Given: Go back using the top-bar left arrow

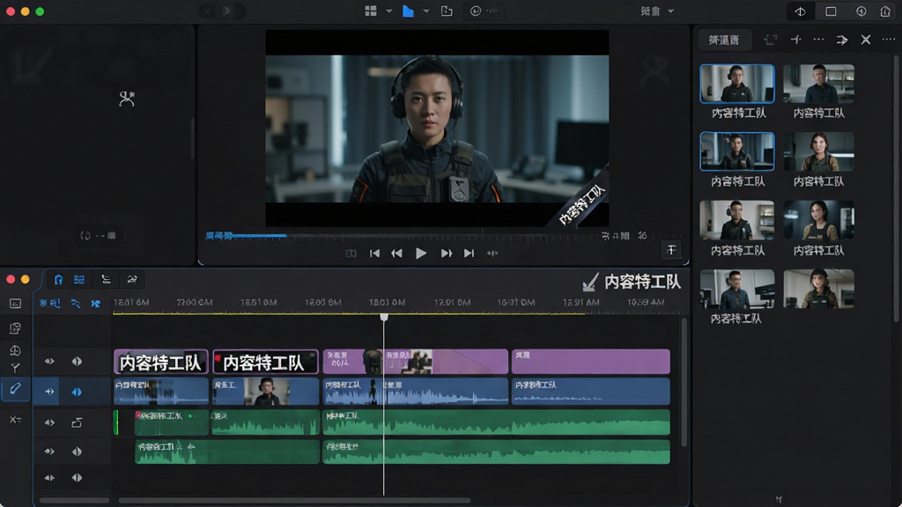Looking at the screenshot, I should pyautogui.click(x=208, y=11).
